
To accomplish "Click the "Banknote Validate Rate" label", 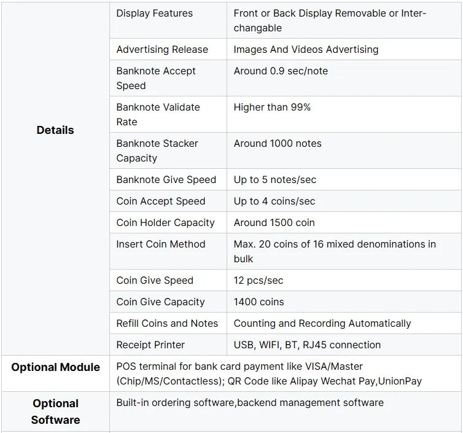I will [x=158, y=114].
